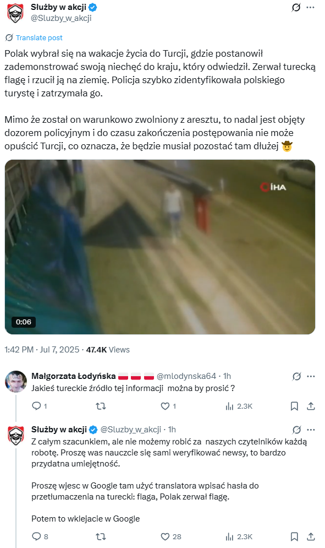Repost the Służby w akcji reply
Image resolution: width=325 pixels, height=548 pixels.
(101, 536)
